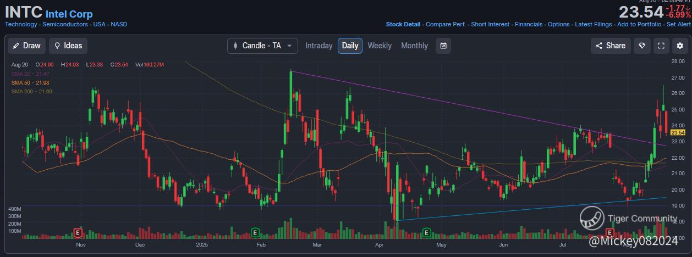Image resolution: width=692 pixels, height=257 pixels.
Task: Click Add to Portfolio
Action: (x=639, y=24)
